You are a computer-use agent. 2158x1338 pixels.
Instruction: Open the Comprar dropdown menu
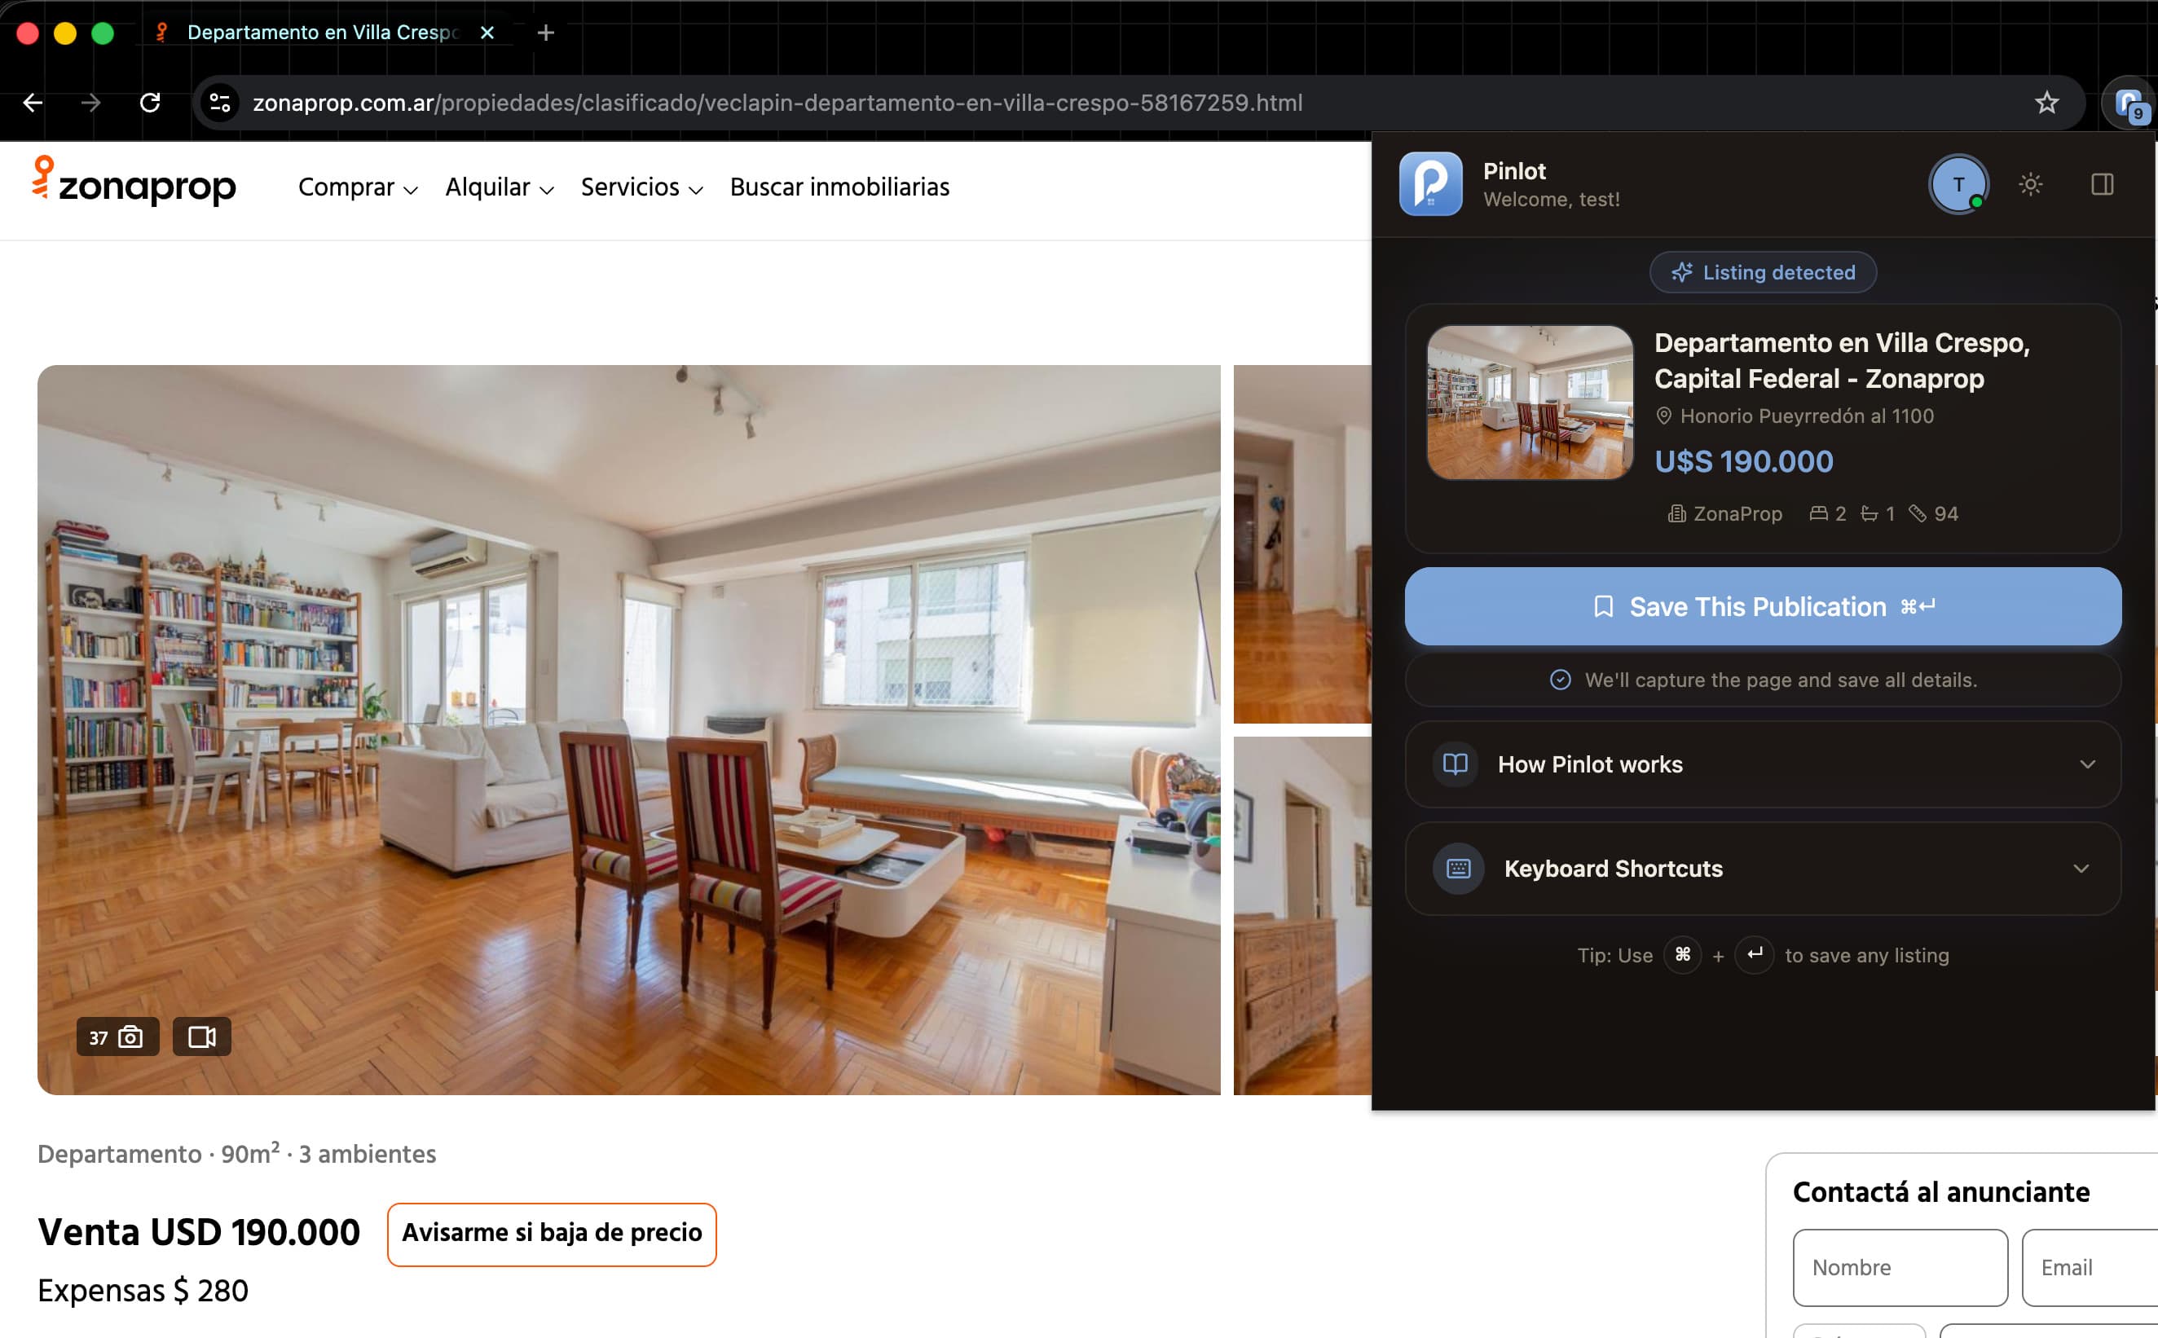[358, 187]
